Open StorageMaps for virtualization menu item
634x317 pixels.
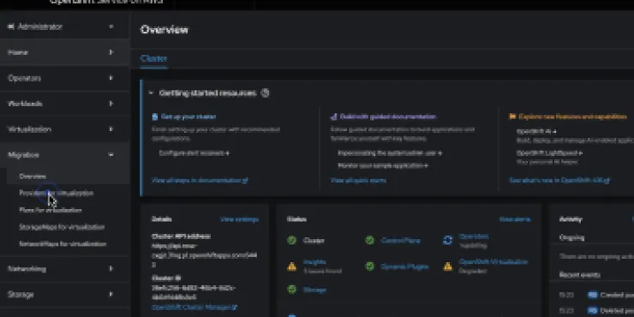pos(62,227)
